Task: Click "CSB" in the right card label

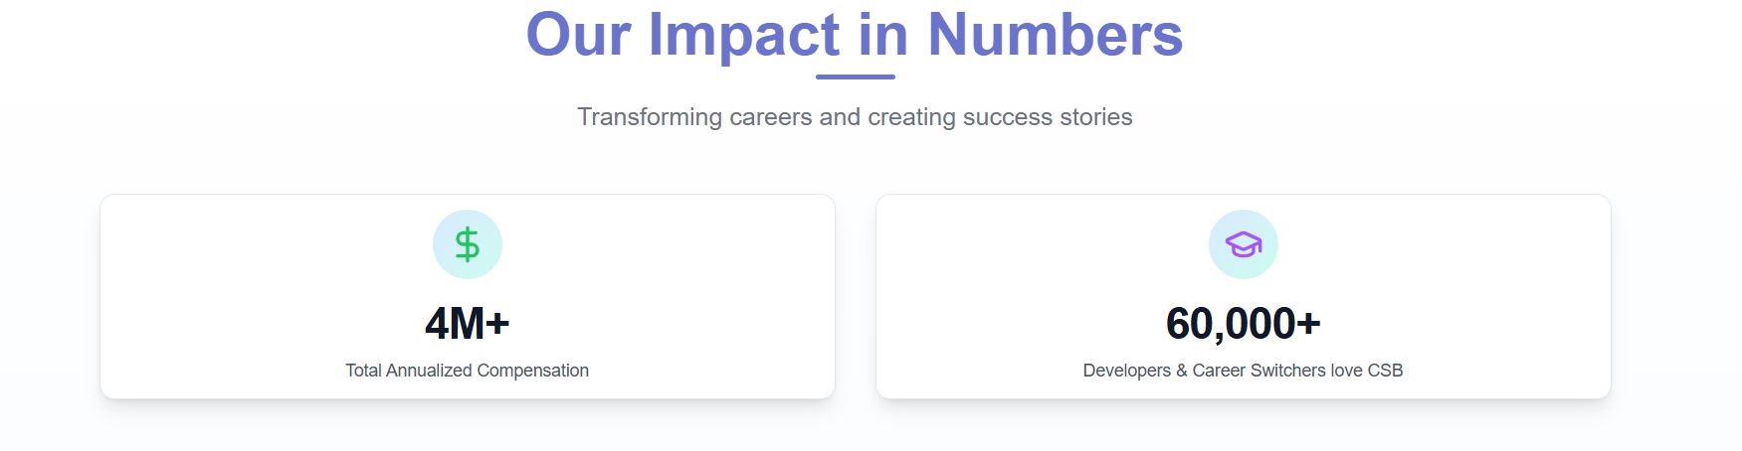Action: click(1385, 371)
